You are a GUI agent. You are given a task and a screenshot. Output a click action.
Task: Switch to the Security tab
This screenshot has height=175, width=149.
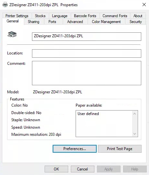pos(136,21)
